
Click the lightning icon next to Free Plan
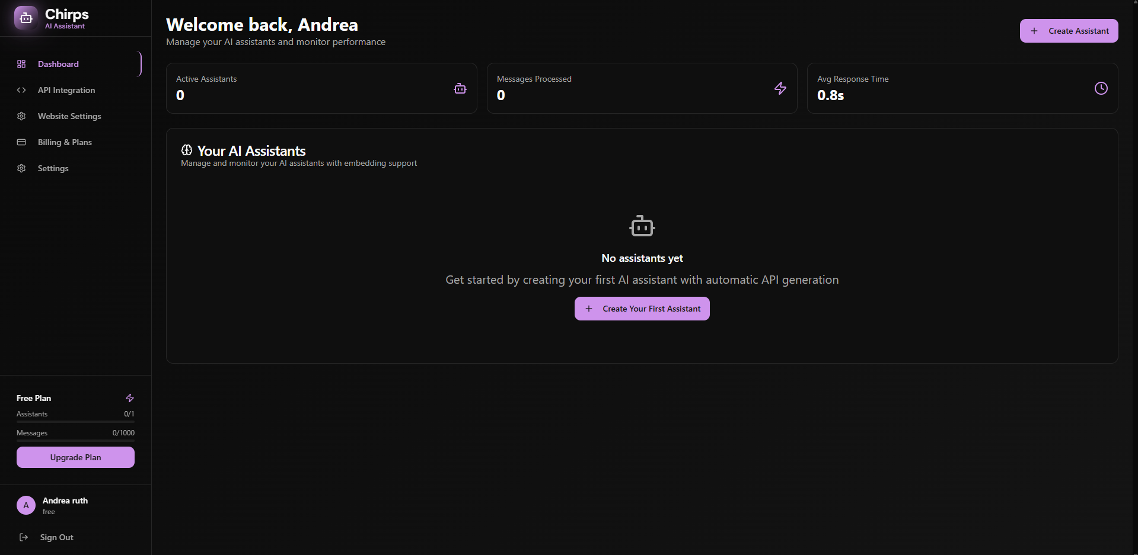(x=130, y=398)
